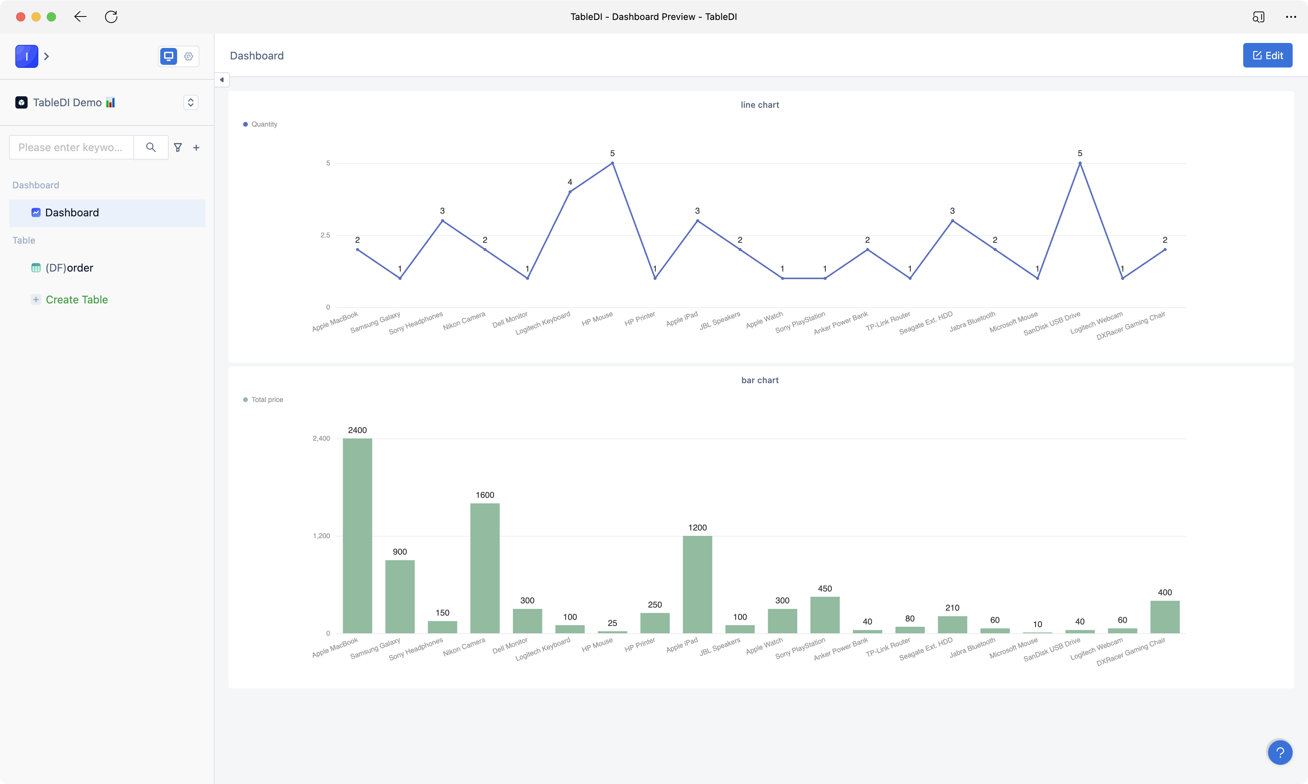Open the help question mark button
This screenshot has height=784, width=1308.
pos(1280,752)
